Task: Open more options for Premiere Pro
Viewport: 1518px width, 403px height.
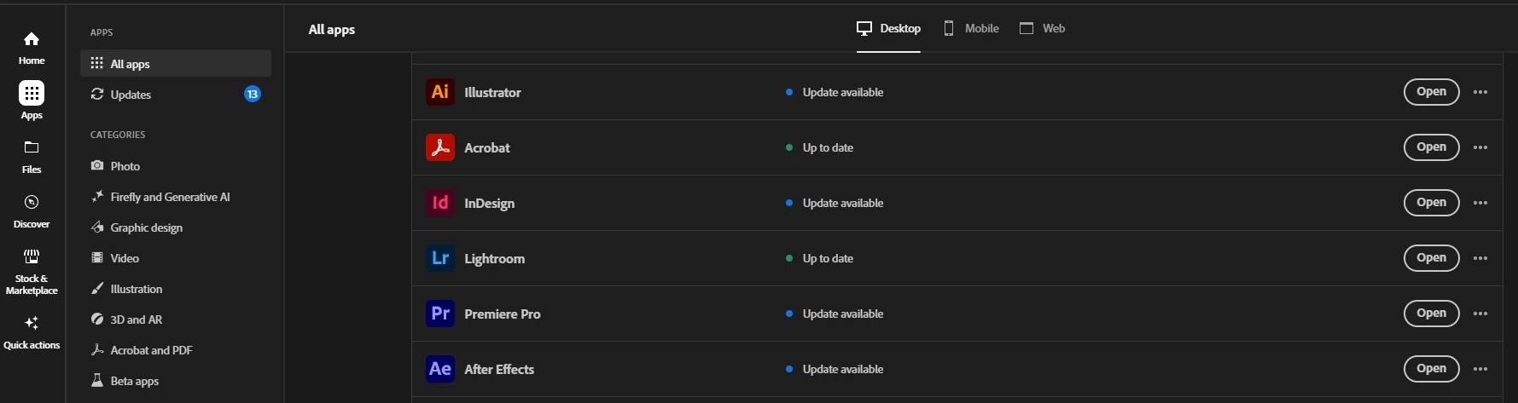Action: click(1480, 314)
